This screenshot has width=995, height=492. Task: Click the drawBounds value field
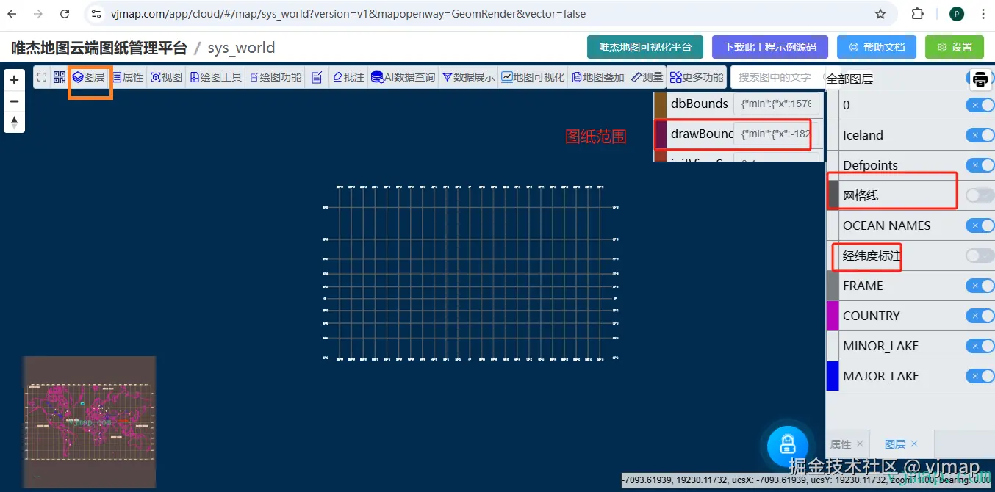pos(776,134)
